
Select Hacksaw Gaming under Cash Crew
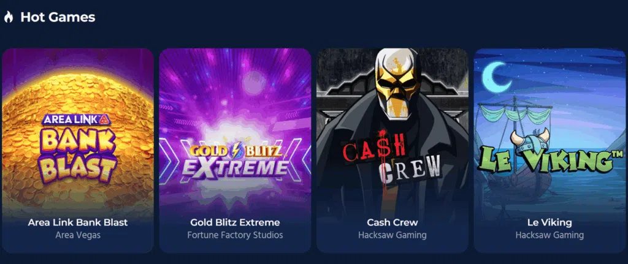(392, 235)
